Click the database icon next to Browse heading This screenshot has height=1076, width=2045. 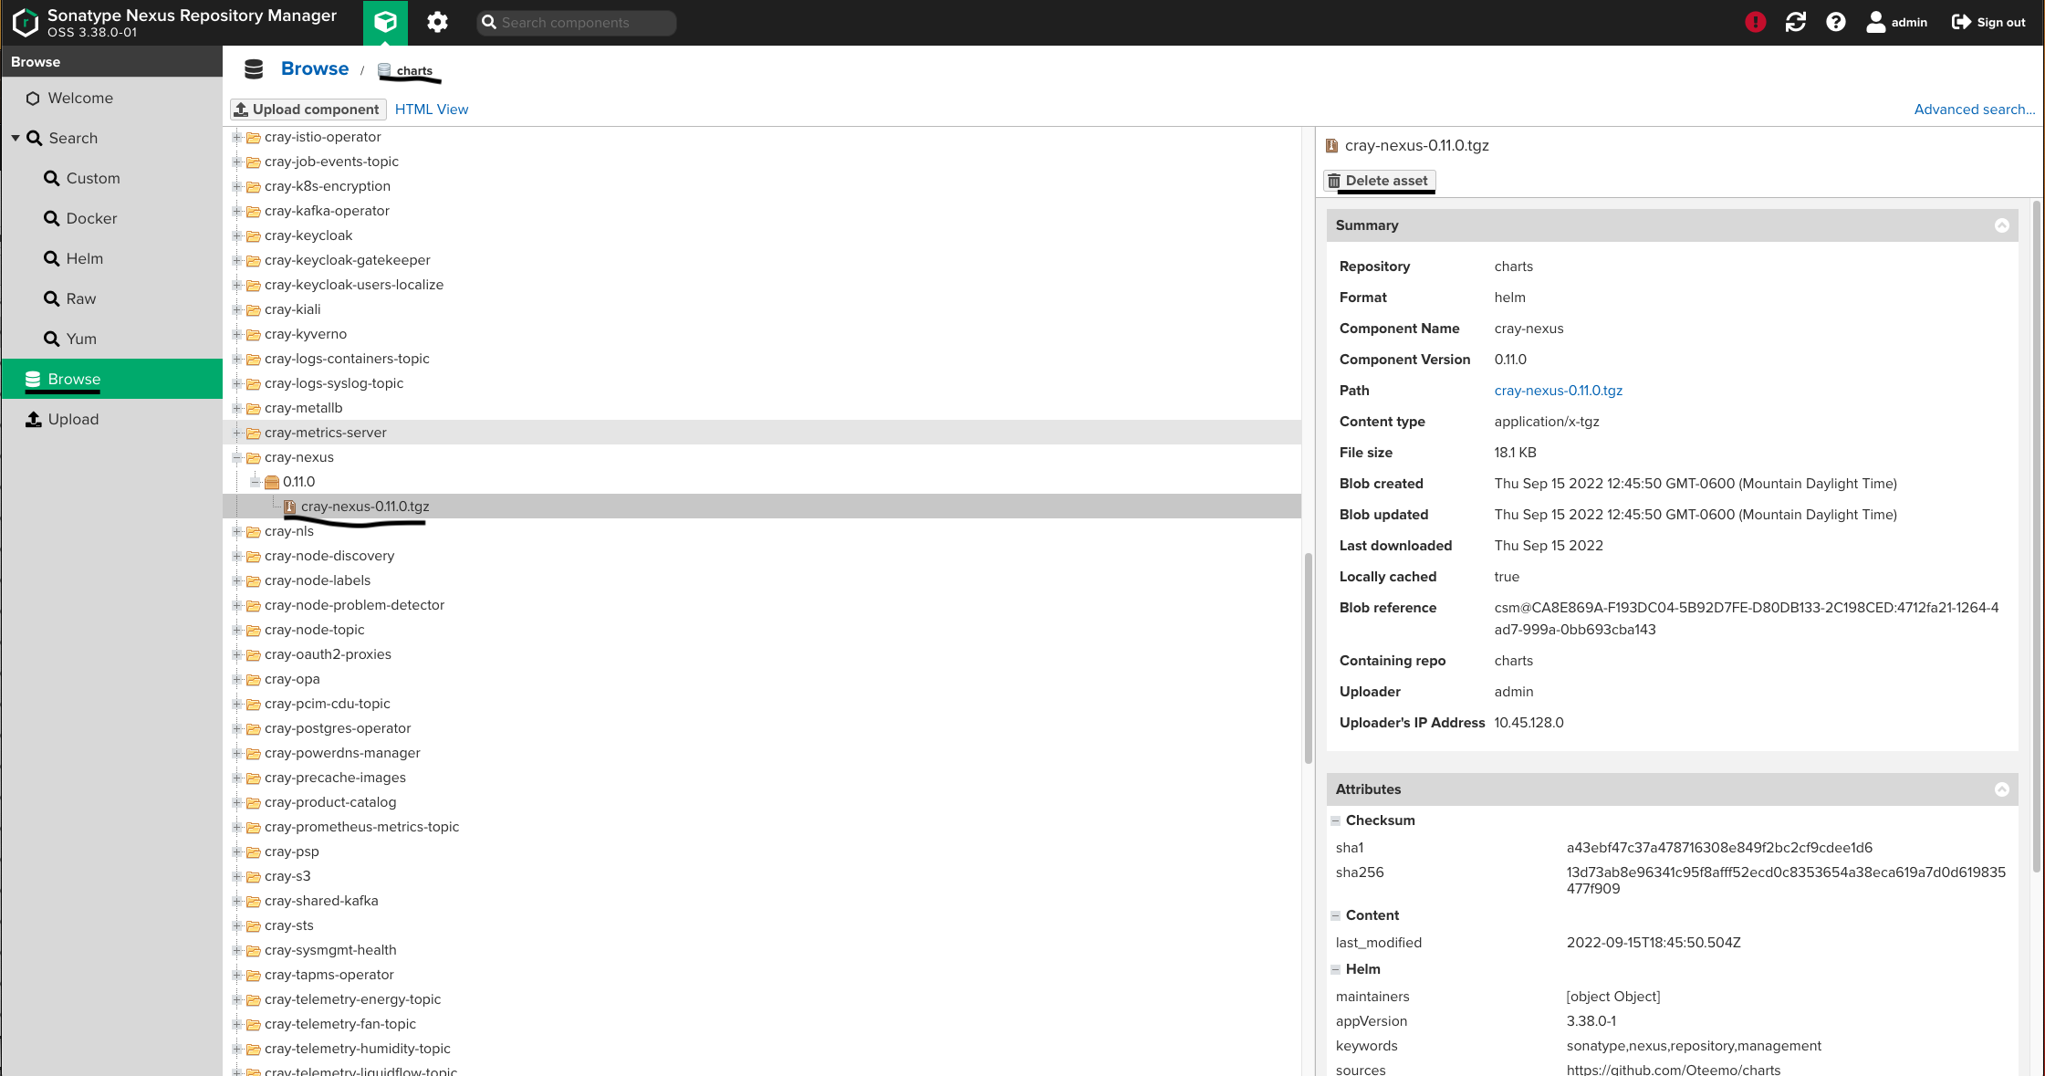254,68
